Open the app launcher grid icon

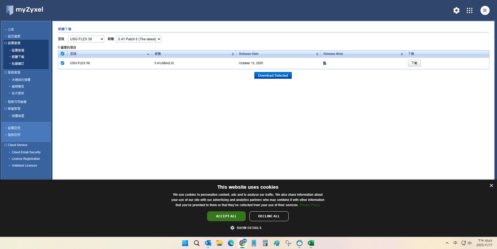click(469, 10)
